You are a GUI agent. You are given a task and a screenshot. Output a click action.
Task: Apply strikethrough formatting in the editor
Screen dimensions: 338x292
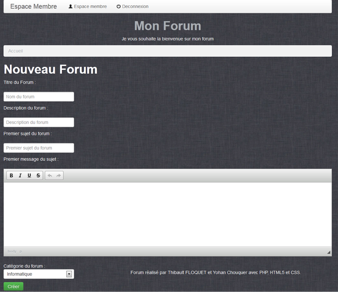(38, 176)
